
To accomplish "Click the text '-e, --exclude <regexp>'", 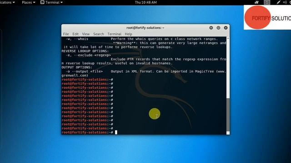I will (88, 55).
